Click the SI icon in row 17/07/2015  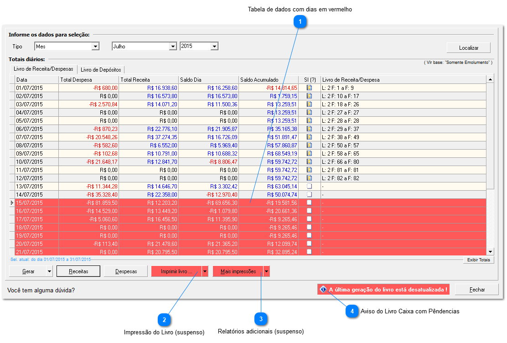coord(310,219)
